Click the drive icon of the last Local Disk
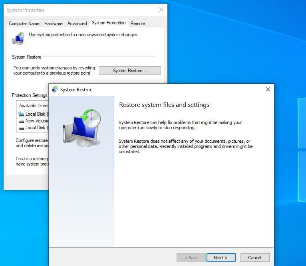Viewport: 306px width, 266px height. coord(21,128)
